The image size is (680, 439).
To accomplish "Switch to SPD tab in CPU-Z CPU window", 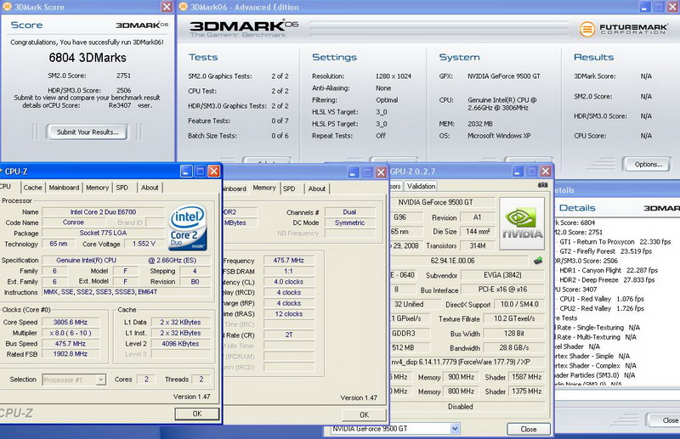I will pyautogui.click(x=122, y=187).
